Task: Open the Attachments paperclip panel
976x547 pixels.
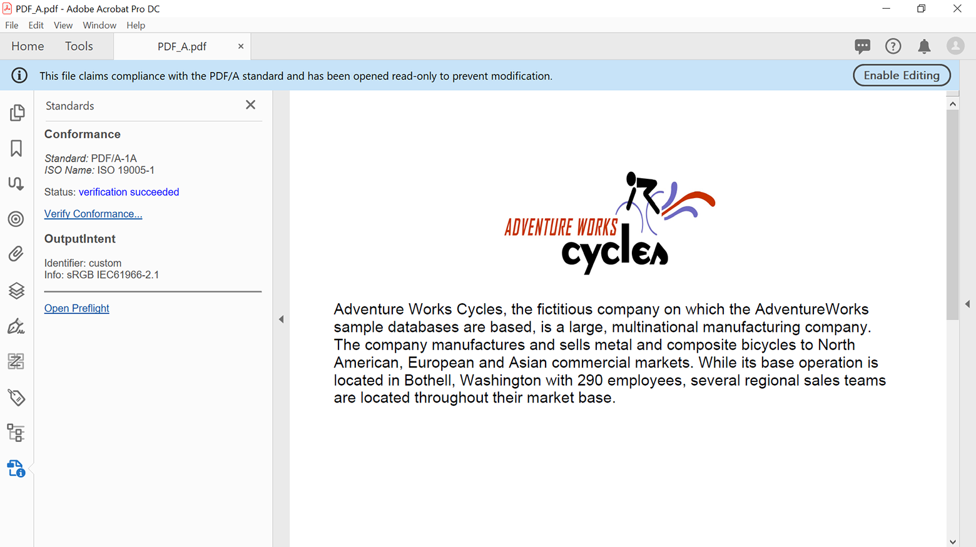Action: tap(16, 254)
